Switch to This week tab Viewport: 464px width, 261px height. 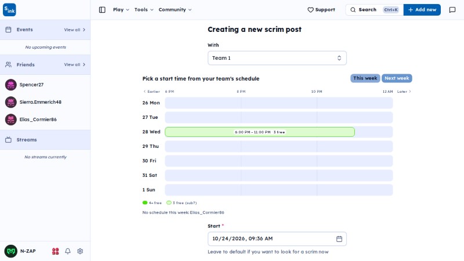tap(365, 78)
